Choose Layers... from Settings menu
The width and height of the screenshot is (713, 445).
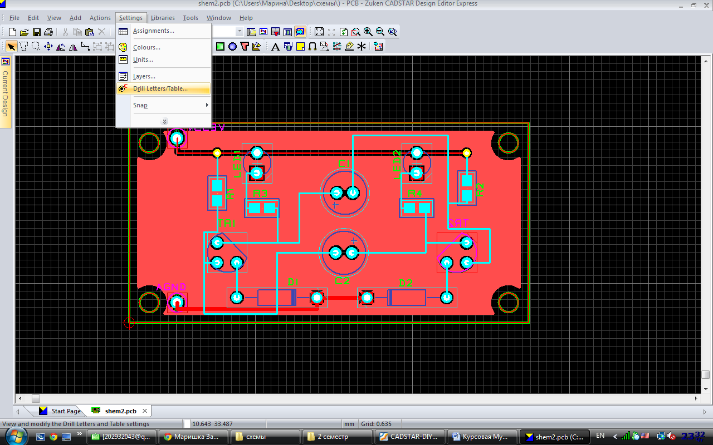(163, 76)
